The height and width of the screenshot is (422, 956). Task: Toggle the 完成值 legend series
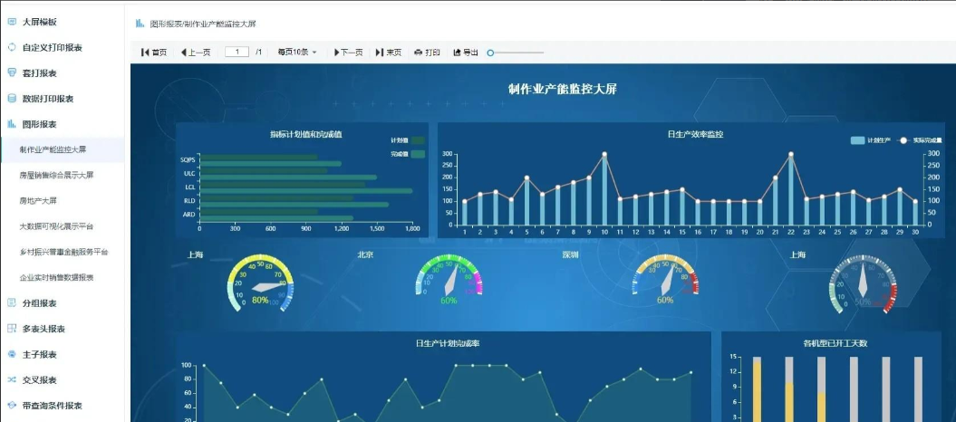click(408, 154)
